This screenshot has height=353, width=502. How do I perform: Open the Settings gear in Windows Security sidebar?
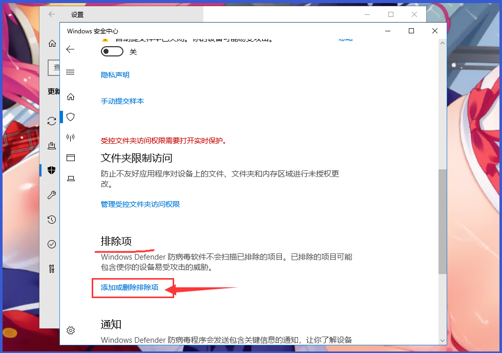[70, 331]
